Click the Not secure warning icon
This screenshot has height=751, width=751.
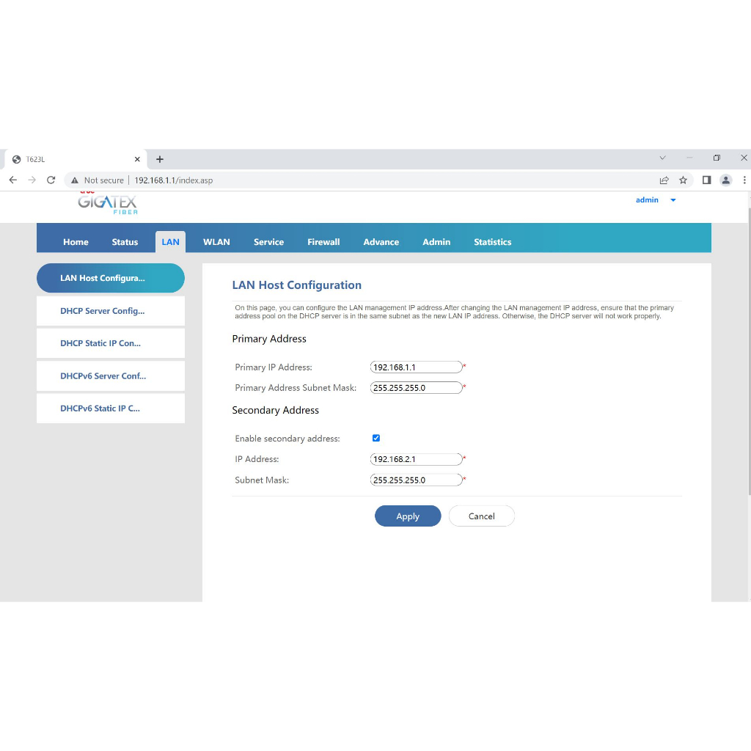75,180
